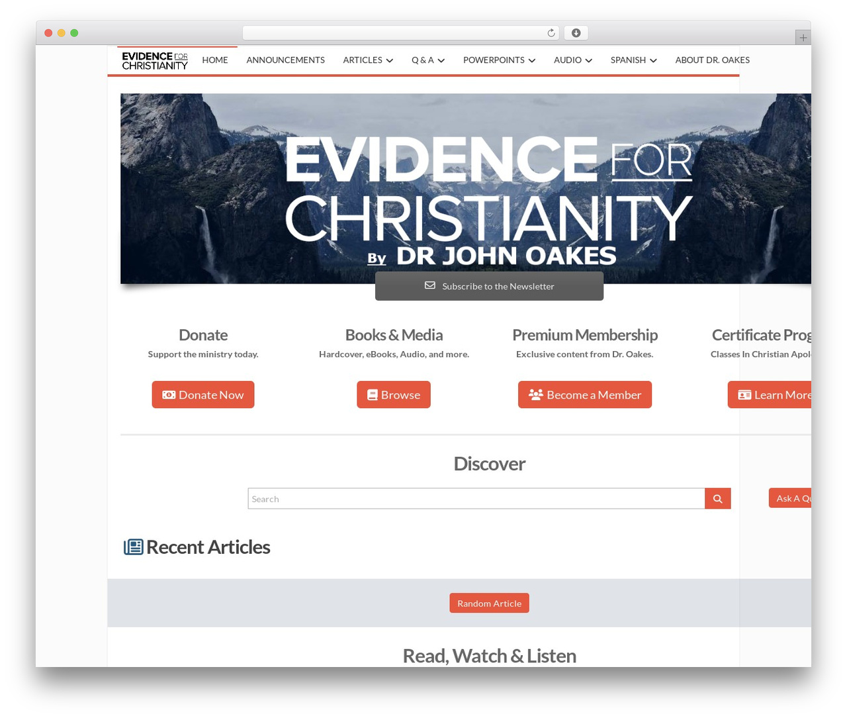Expand the Articles menu chevron
The image size is (847, 718).
pos(390,60)
